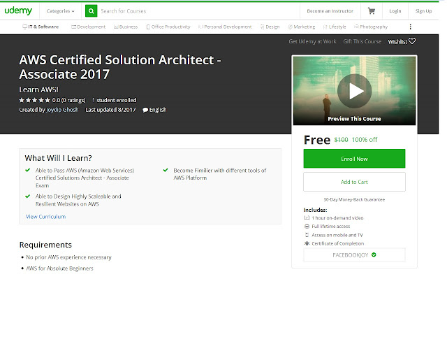
Task: Click the Sign Up button
Action: (x=423, y=11)
